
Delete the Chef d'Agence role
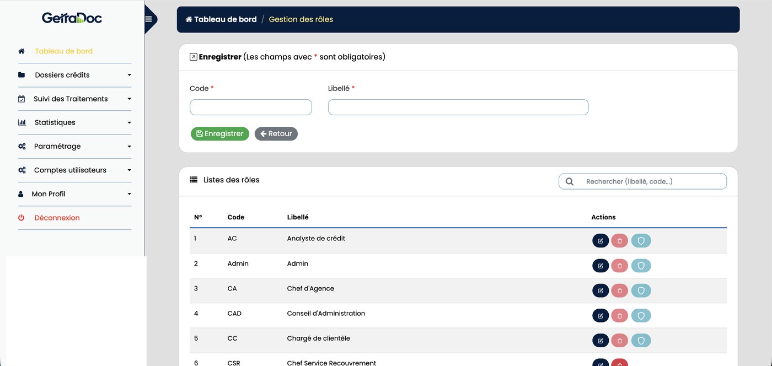click(x=619, y=290)
